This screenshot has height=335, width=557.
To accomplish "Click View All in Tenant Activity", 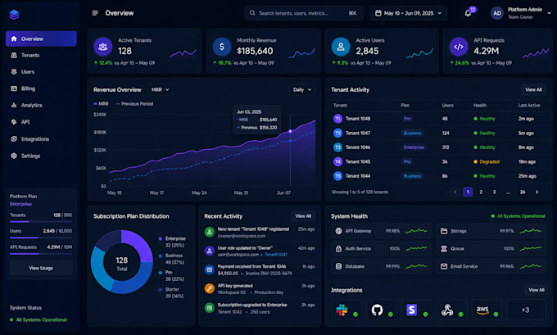I will (533, 89).
